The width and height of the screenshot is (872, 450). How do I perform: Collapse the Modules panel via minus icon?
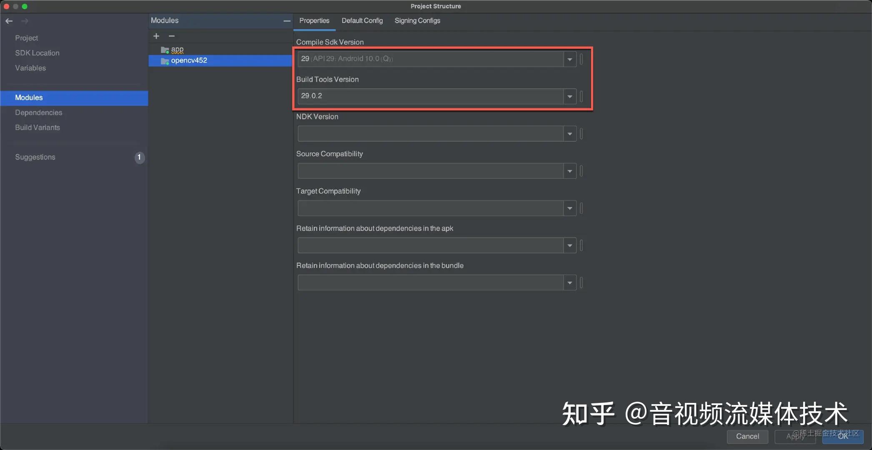pos(286,20)
